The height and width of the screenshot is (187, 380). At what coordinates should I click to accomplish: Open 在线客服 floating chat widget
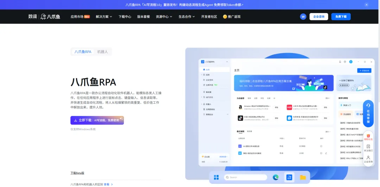368,114
